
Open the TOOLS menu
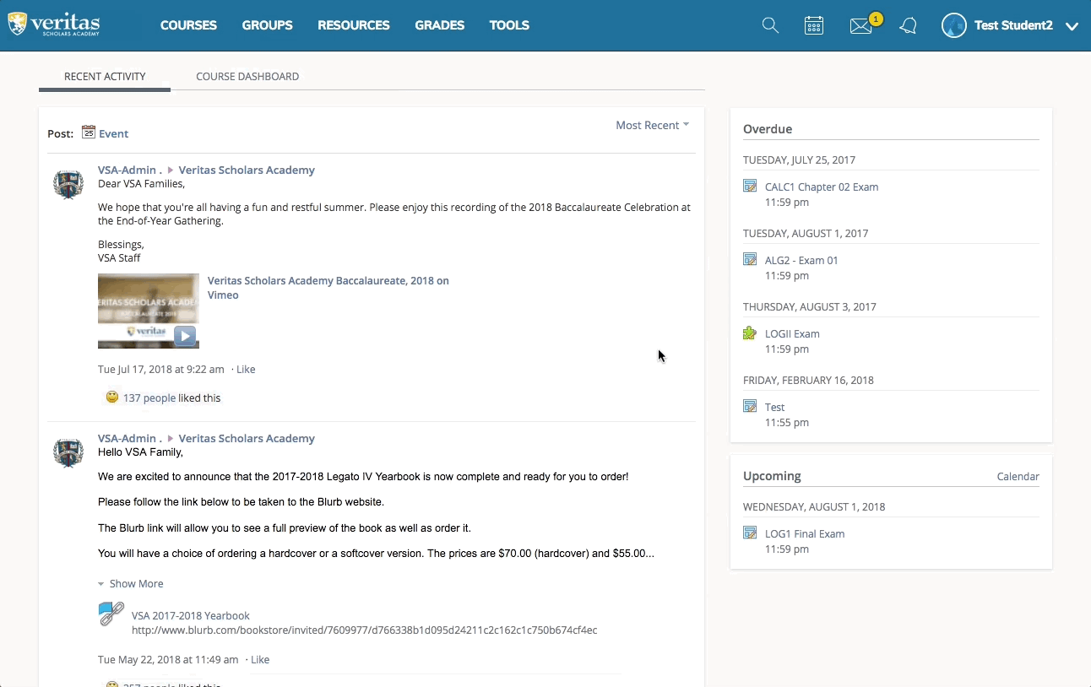pos(509,25)
